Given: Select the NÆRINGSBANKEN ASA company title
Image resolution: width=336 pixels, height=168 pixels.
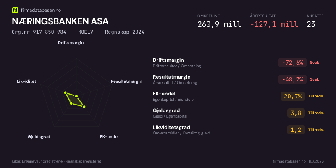Looking at the screenshot, I should click(60, 21).
